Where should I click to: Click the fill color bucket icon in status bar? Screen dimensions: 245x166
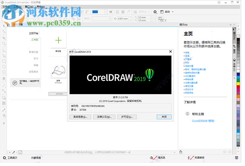pos(151,158)
